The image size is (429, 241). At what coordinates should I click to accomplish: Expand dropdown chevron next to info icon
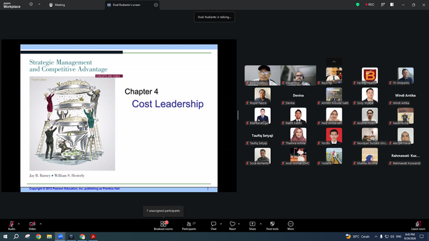[x=39, y=4]
